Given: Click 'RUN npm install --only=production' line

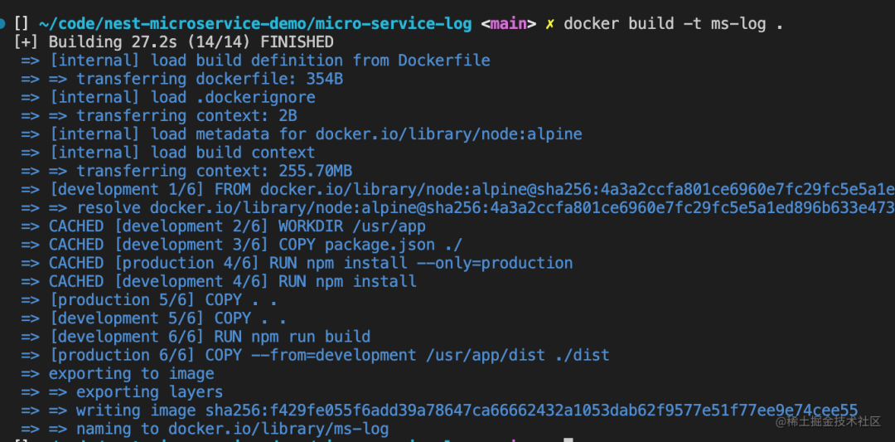Looking at the screenshot, I should 297,263.
